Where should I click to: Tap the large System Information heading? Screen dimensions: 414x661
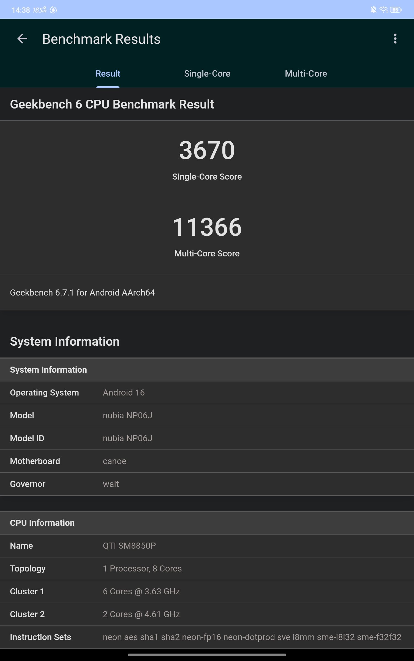click(65, 342)
